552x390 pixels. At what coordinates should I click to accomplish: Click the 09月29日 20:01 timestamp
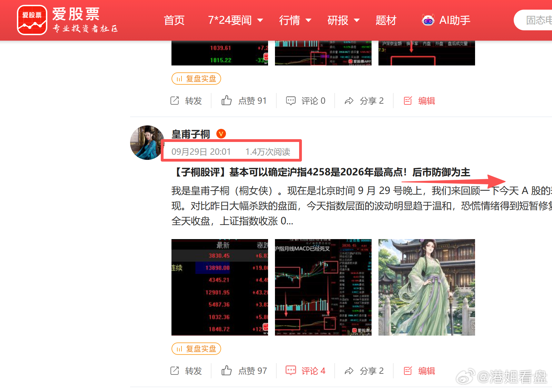click(201, 152)
